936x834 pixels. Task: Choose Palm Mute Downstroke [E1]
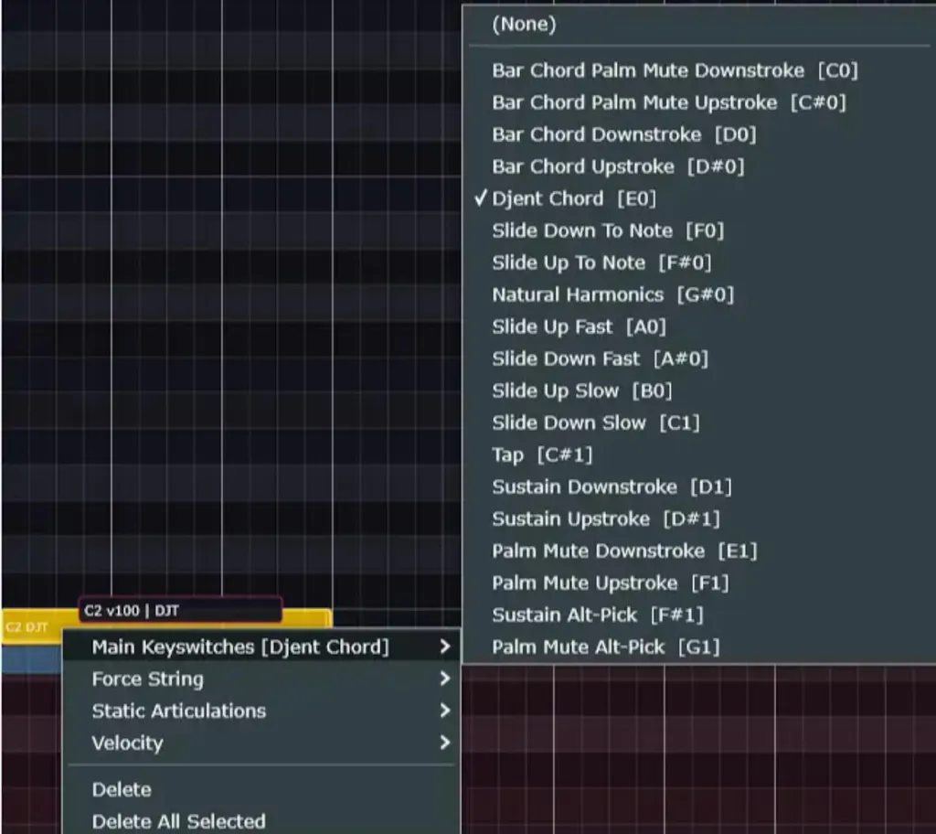[x=624, y=551]
